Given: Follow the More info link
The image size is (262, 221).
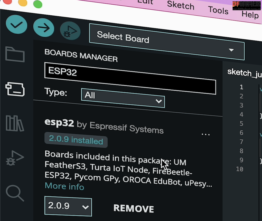Looking at the screenshot, I should (64, 186).
